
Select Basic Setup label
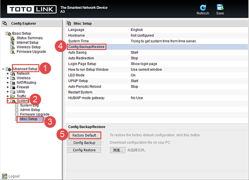tap(21, 33)
